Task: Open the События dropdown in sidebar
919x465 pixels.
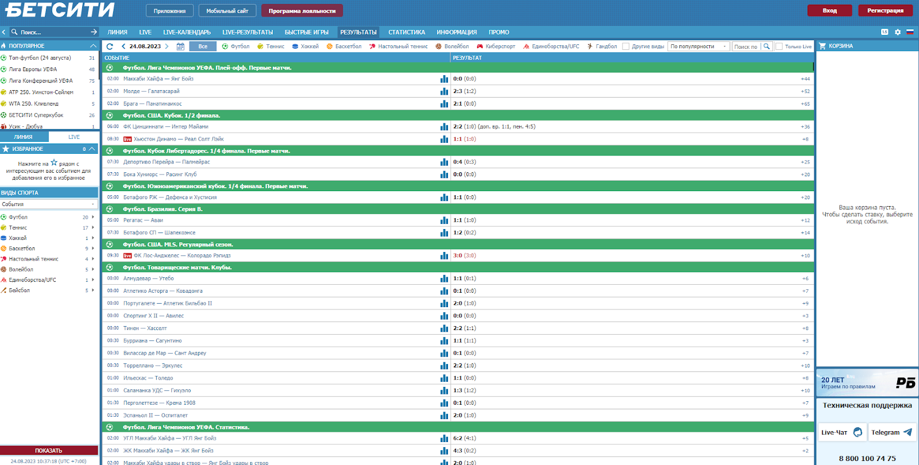Action: click(49, 204)
